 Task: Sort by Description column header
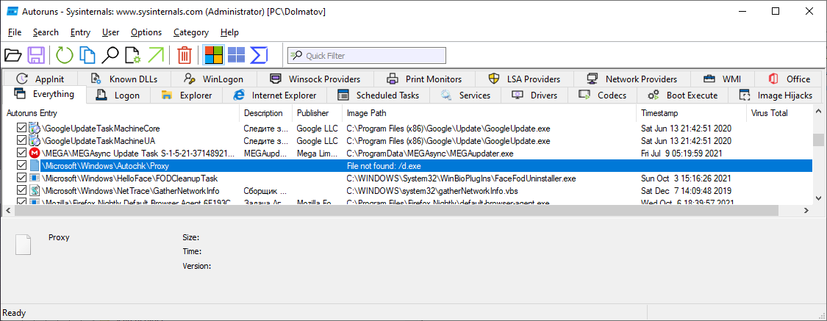(266, 113)
